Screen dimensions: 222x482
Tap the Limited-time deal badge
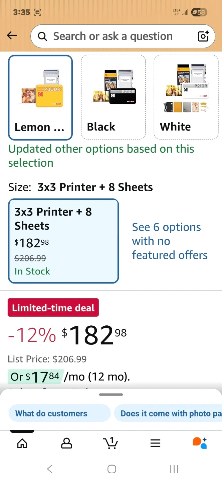(x=53, y=307)
